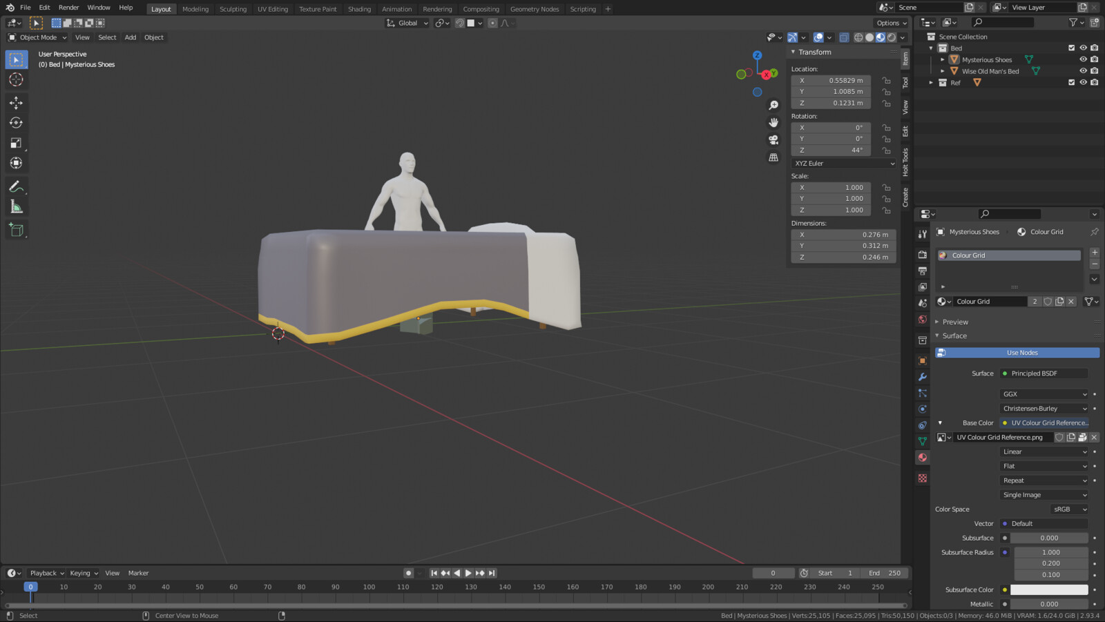Jump to the timeline end frame
Viewport: 1105px width, 622px height.
[492, 573]
